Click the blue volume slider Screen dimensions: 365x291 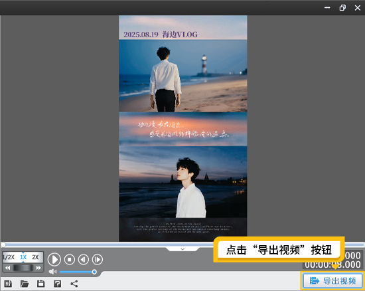(x=78, y=272)
